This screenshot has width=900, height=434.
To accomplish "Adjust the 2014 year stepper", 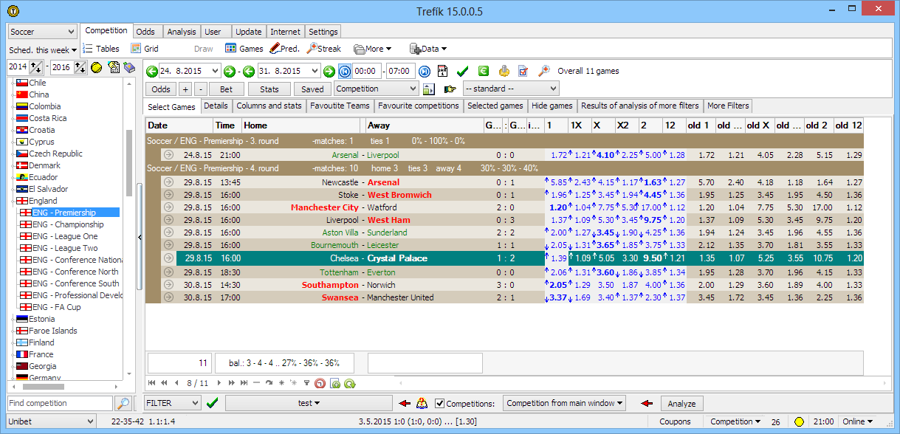I will coord(36,67).
